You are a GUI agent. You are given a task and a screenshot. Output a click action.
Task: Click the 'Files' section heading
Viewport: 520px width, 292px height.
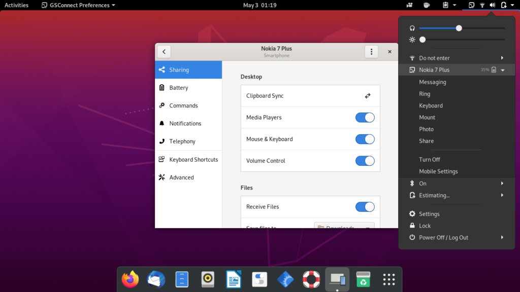tap(246, 188)
